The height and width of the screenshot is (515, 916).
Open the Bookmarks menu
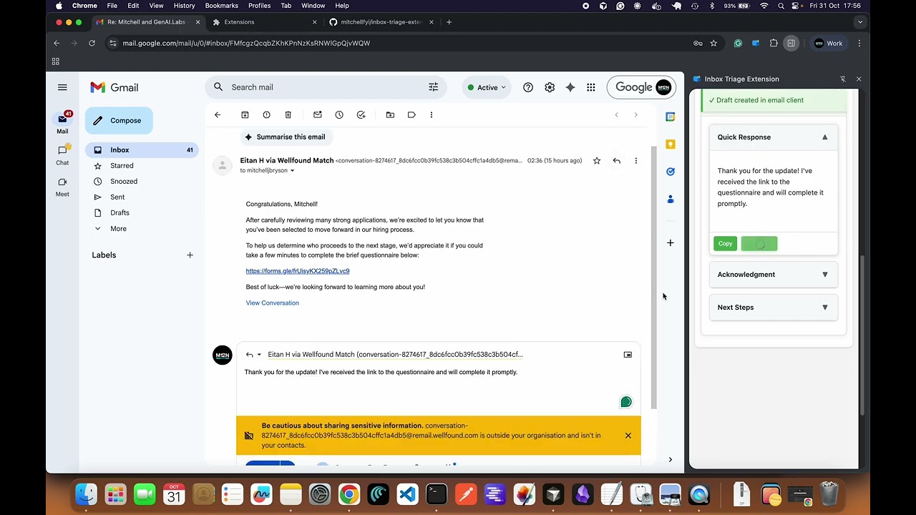pos(221,6)
